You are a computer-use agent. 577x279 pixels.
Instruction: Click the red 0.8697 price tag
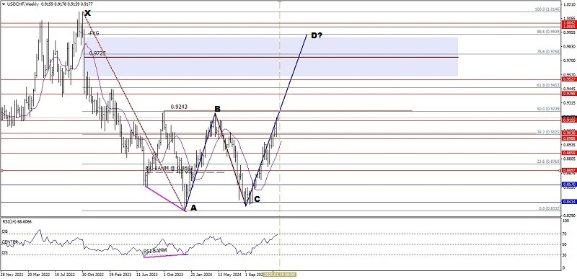569,171
